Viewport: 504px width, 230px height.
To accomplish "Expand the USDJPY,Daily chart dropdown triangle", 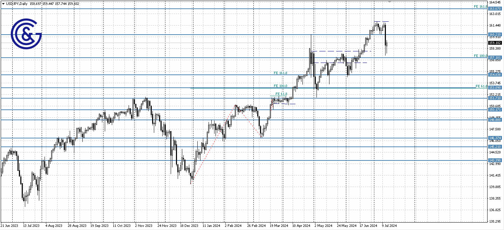I will (3, 3).
